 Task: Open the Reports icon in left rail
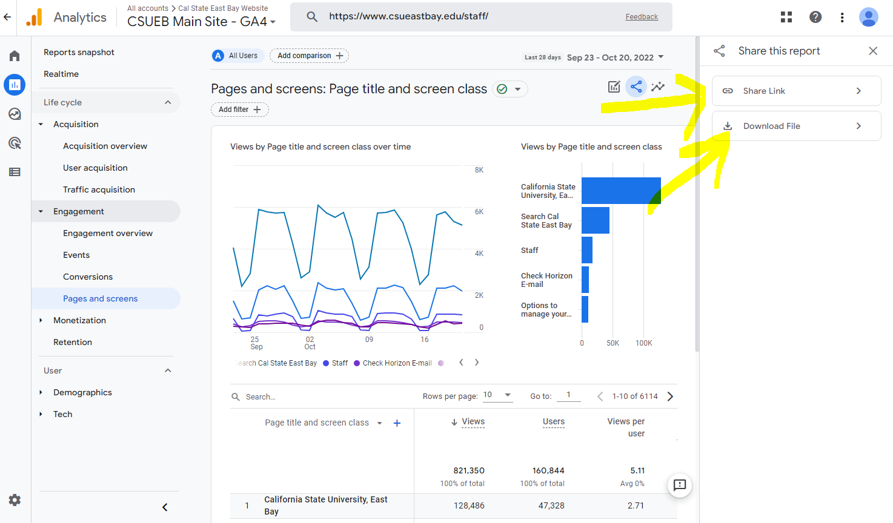click(x=15, y=85)
